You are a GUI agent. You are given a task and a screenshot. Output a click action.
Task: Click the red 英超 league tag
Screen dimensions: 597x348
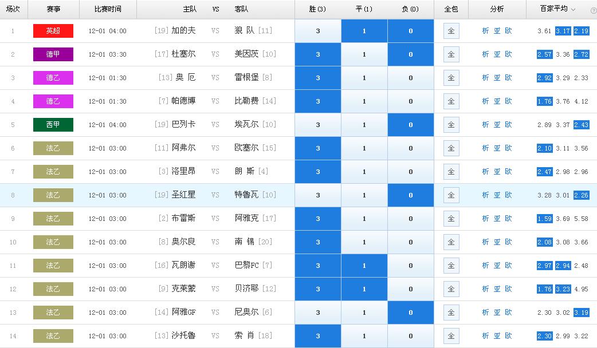click(x=53, y=31)
